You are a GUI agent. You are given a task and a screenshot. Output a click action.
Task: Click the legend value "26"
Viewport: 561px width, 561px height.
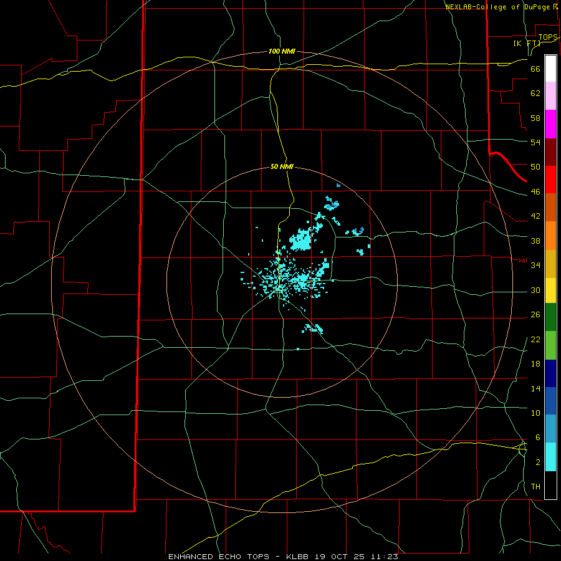[x=535, y=315]
